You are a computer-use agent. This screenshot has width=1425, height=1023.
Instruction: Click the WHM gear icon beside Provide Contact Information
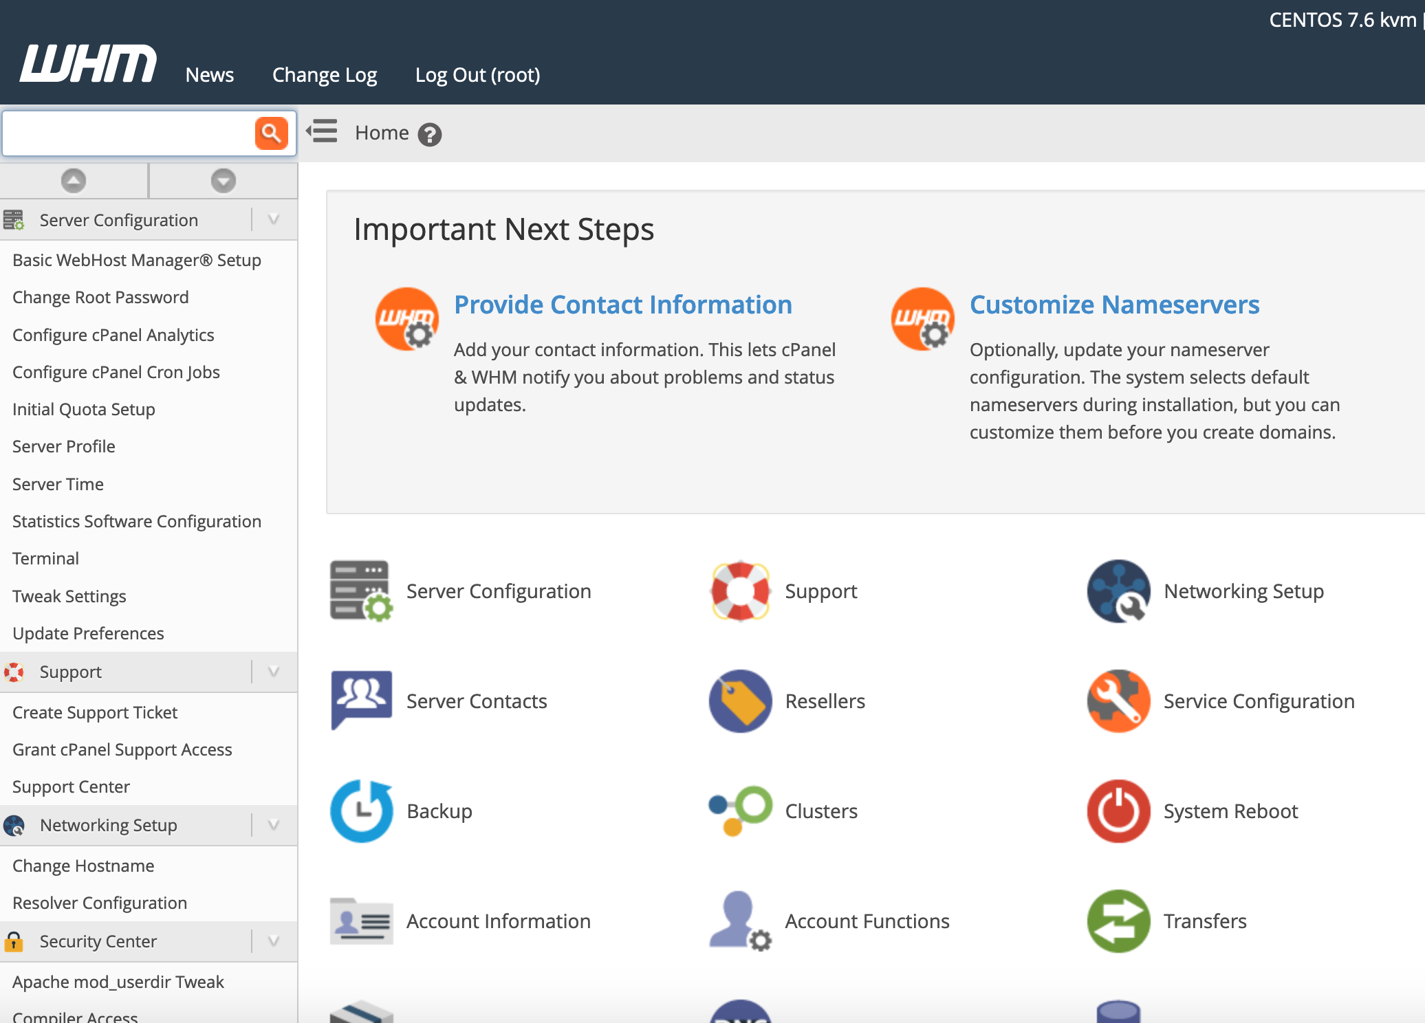(x=407, y=318)
